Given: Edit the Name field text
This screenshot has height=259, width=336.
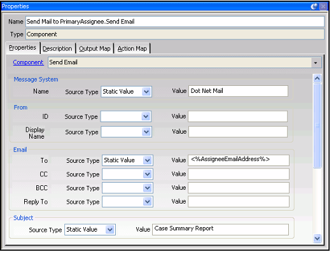Looking at the screenshot, I should pyautogui.click(x=175, y=22).
